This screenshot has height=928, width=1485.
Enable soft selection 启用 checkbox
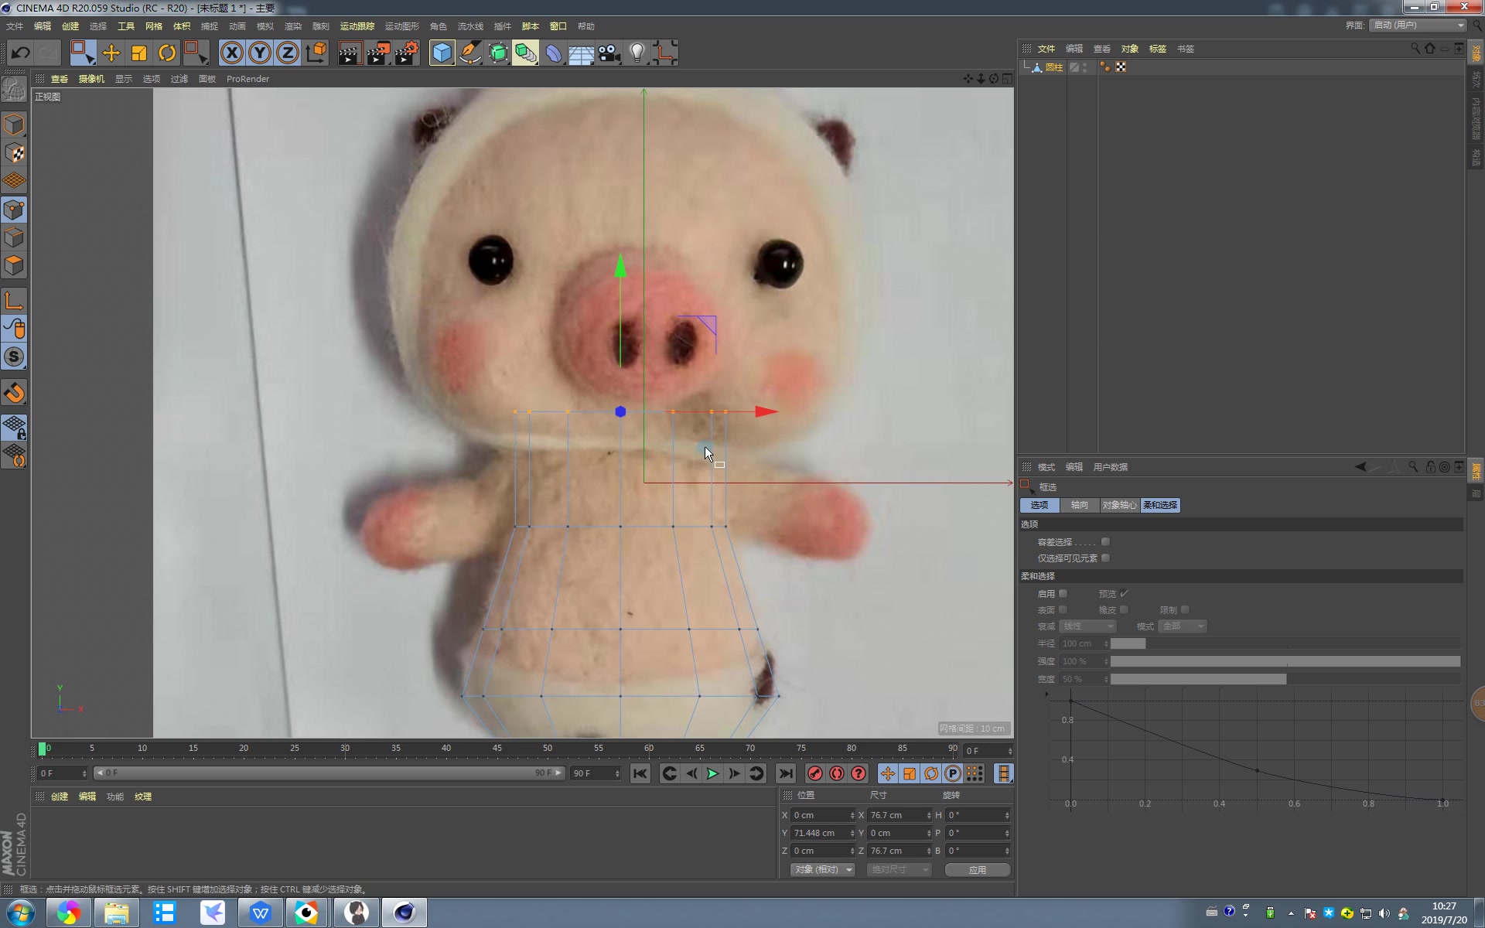(1063, 594)
